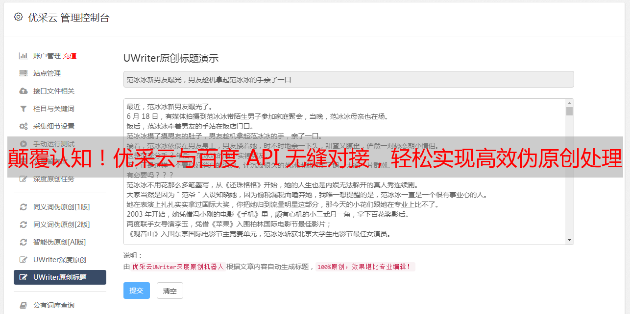Click the text area scrollbar down arrow
Image resolution: width=630 pixels, height=314 pixels.
click(x=569, y=240)
